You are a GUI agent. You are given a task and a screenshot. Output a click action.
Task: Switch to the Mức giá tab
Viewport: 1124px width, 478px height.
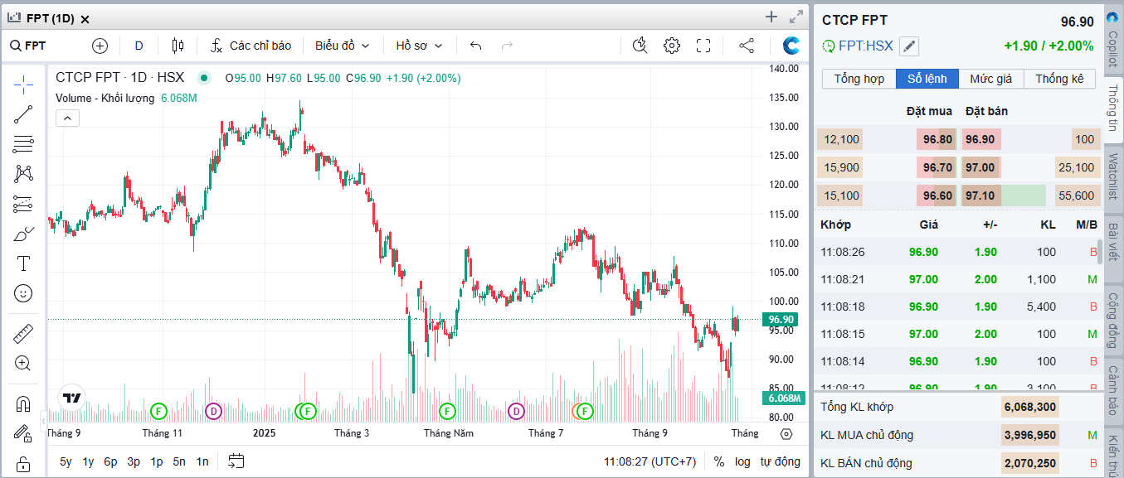(991, 79)
